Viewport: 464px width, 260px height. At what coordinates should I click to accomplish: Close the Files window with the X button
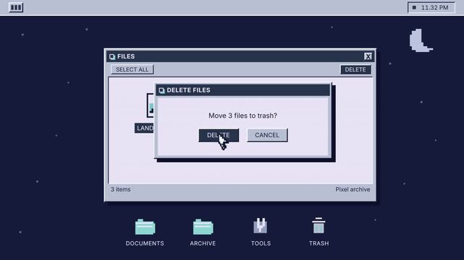click(368, 56)
